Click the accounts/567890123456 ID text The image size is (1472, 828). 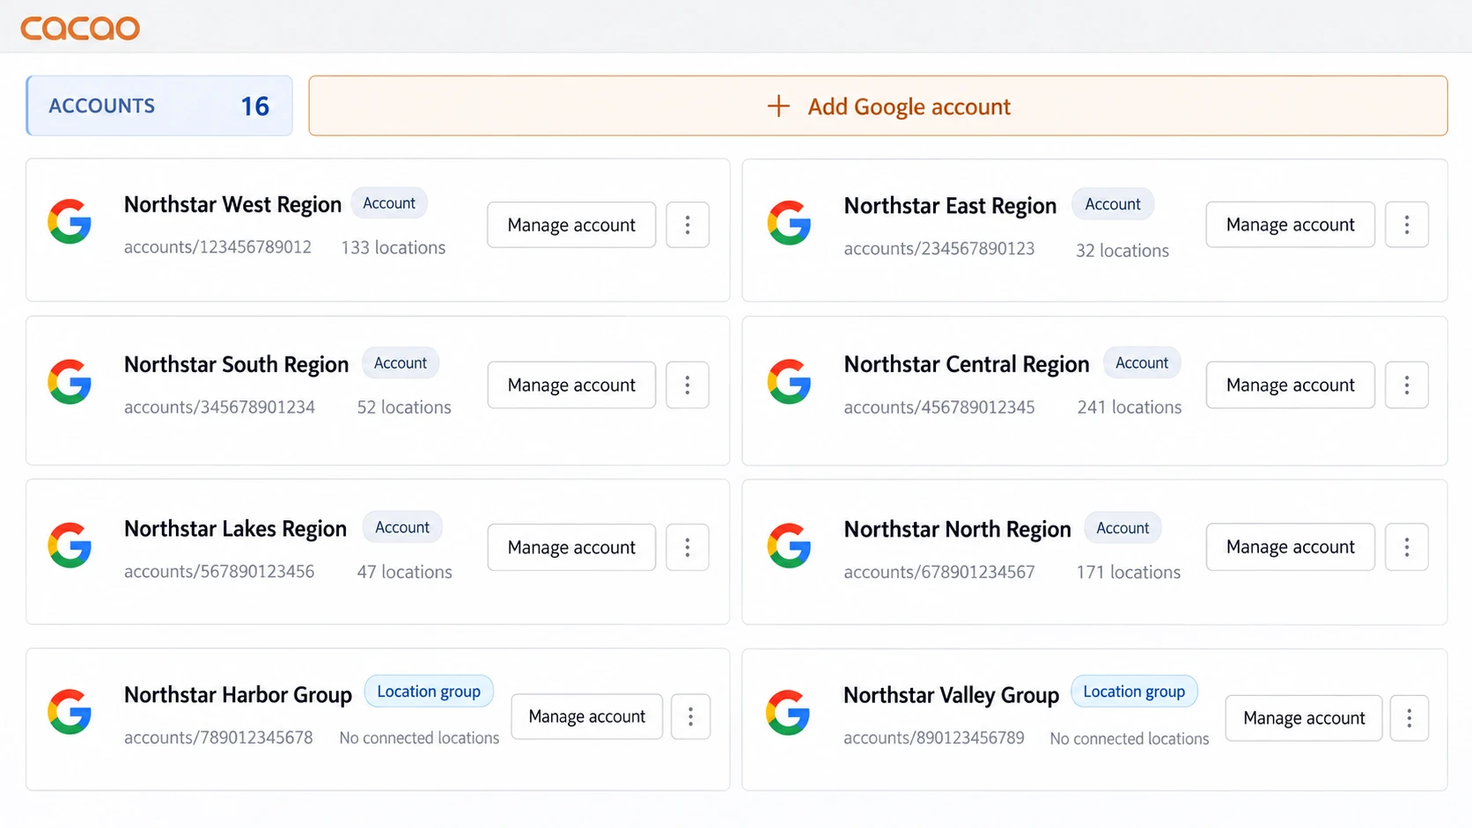coord(219,572)
